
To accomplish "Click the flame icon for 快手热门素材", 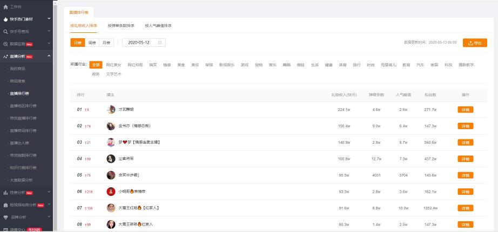I will [5, 19].
